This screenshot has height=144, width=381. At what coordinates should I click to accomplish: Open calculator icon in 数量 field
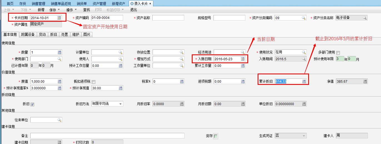tap(59, 52)
